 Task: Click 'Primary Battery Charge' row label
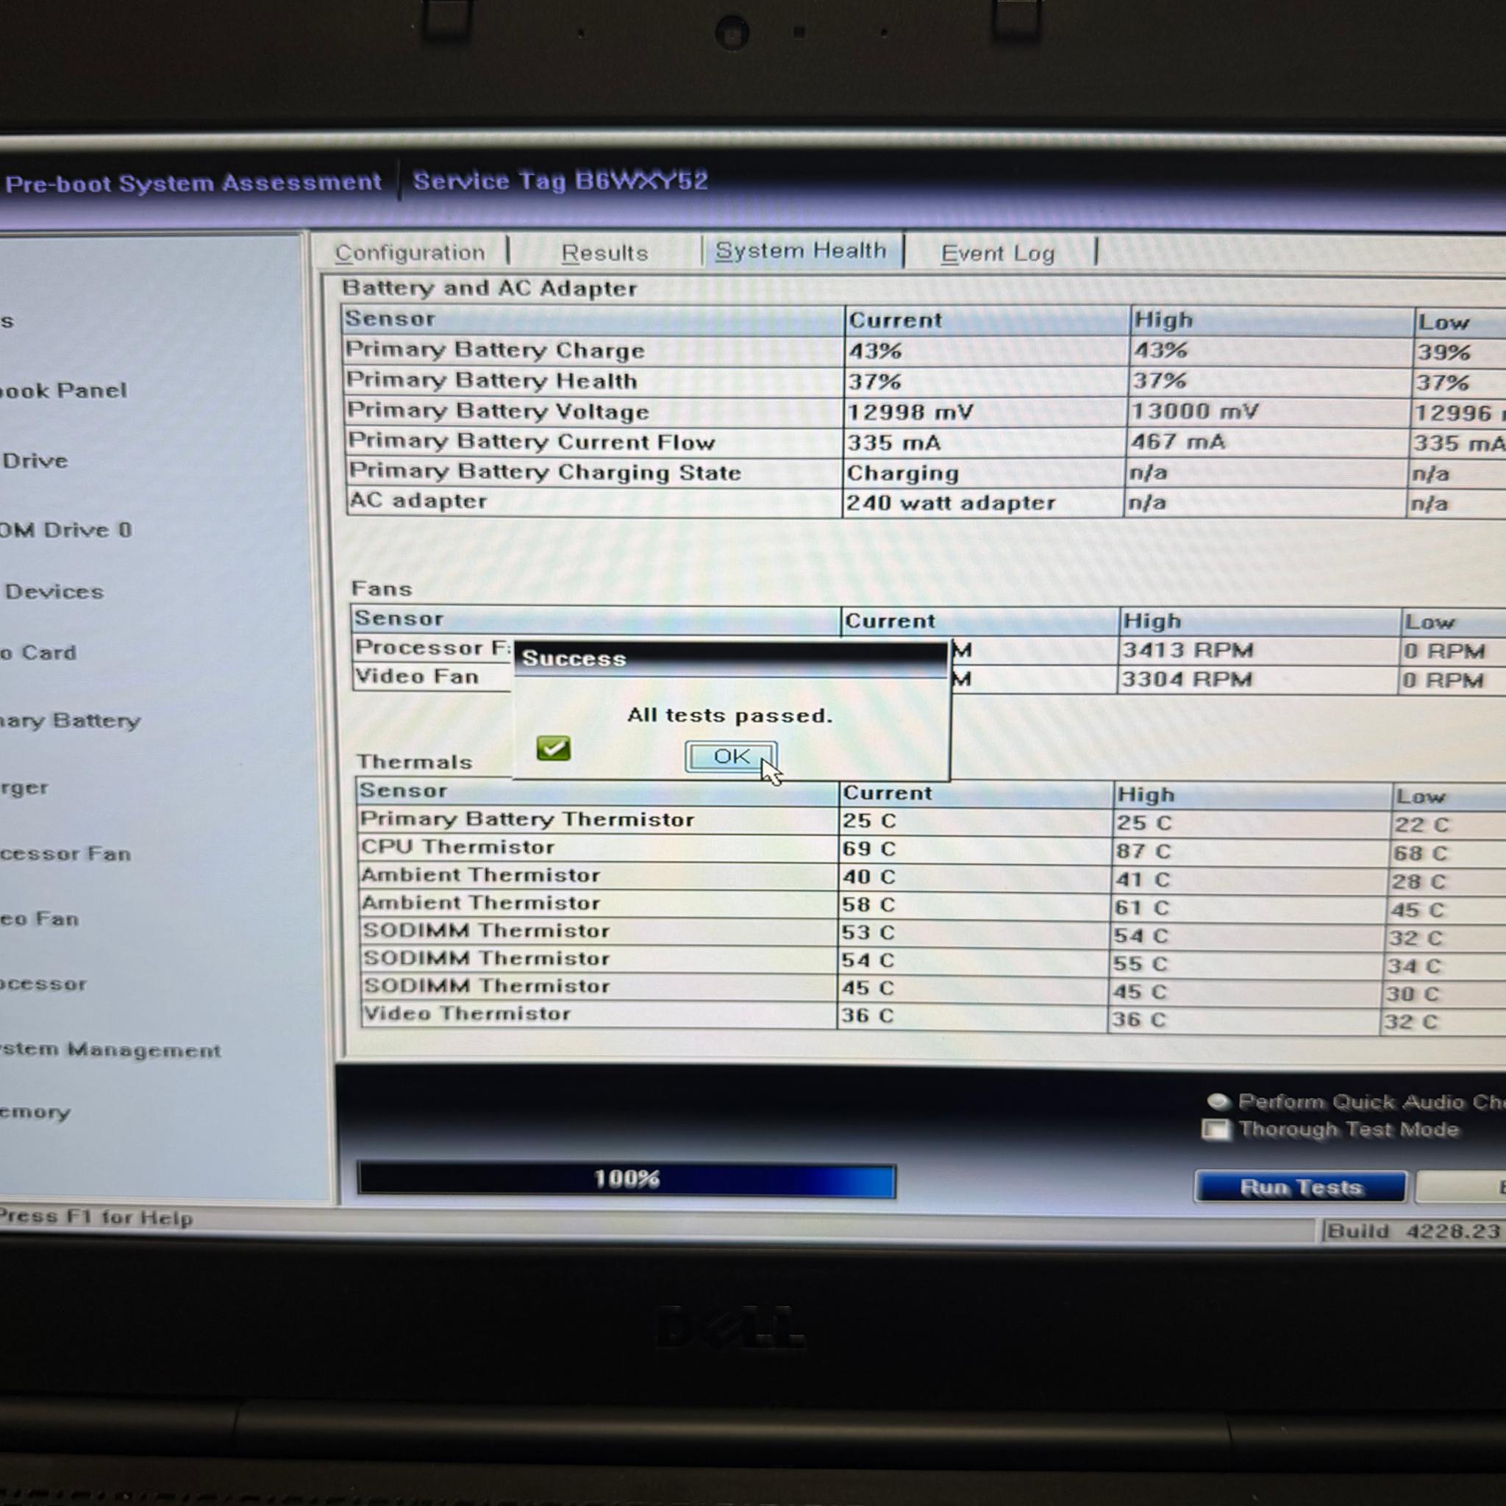click(x=495, y=350)
